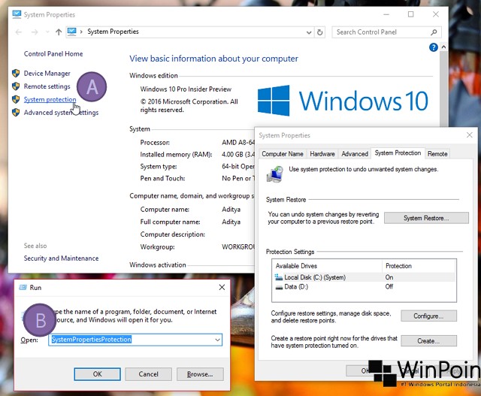Viewport: 481px width, 396px height.
Task: Close the System Properties dialog
Action: click(x=469, y=135)
